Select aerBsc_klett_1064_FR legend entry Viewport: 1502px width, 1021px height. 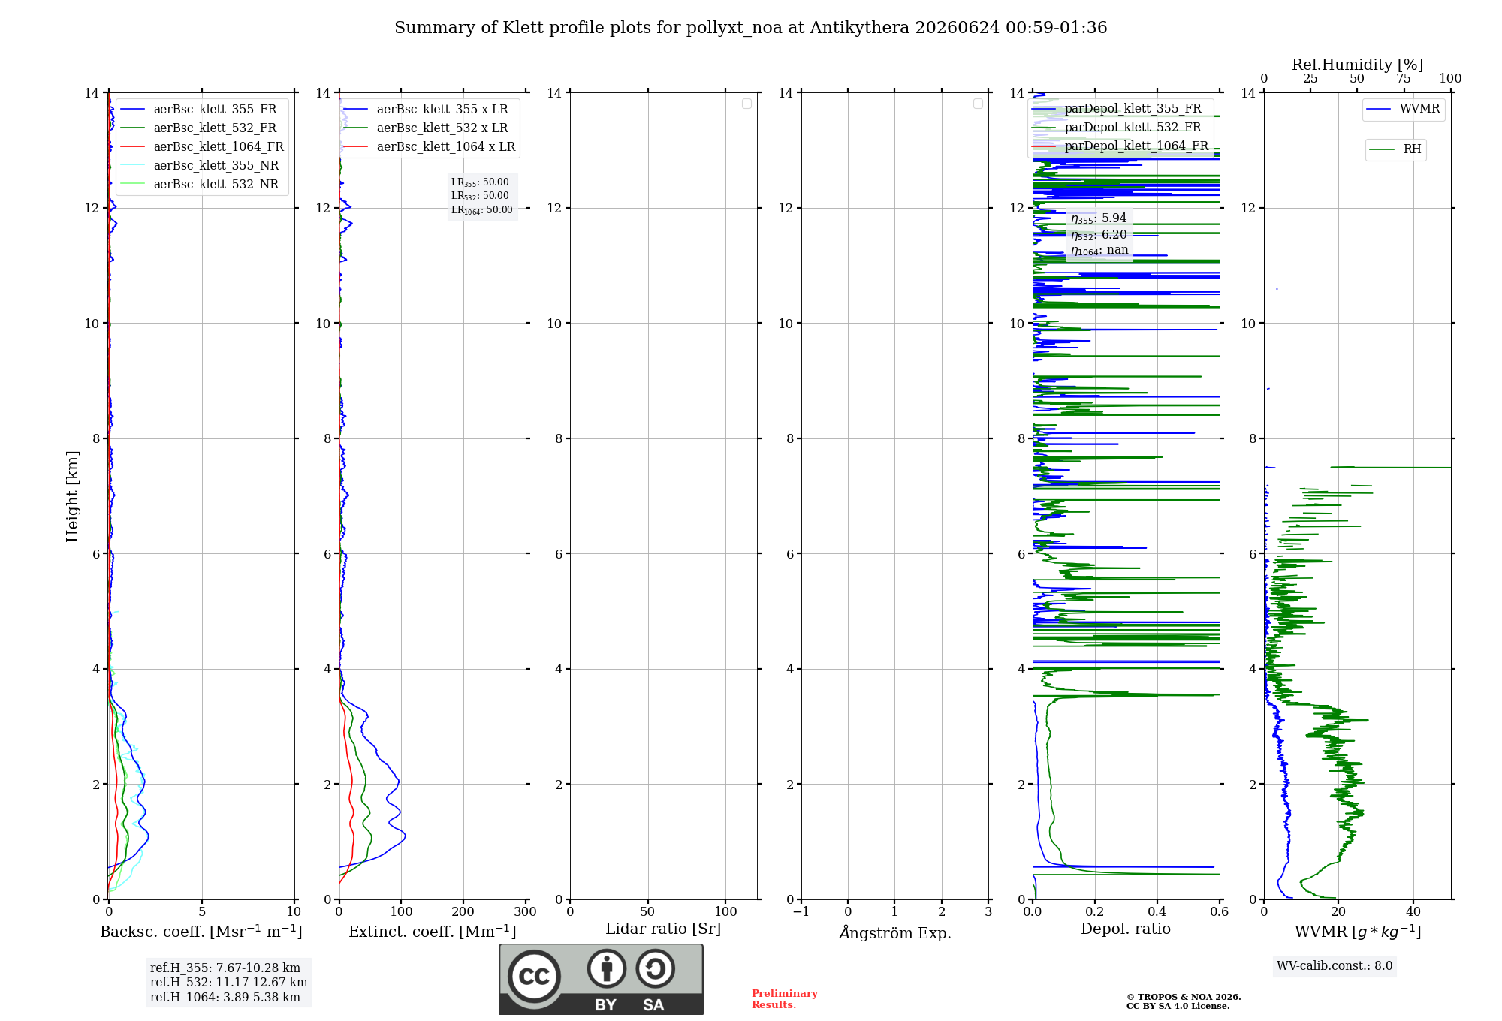[201, 146]
